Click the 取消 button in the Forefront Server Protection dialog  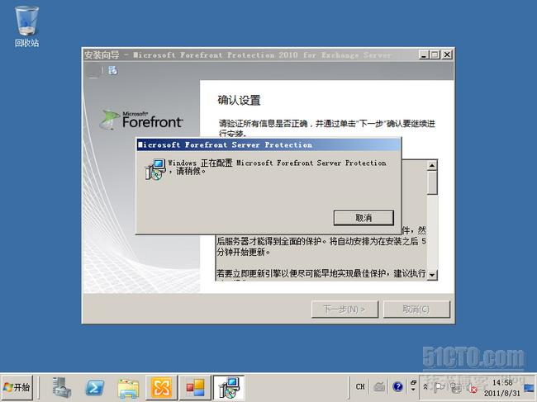coord(364,218)
